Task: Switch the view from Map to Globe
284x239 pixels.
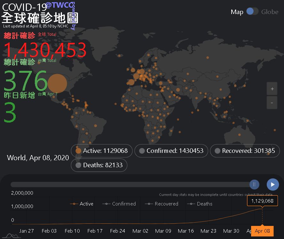Action: (252, 11)
